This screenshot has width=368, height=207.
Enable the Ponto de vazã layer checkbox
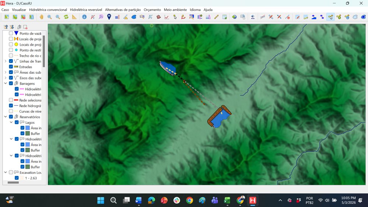point(11,34)
